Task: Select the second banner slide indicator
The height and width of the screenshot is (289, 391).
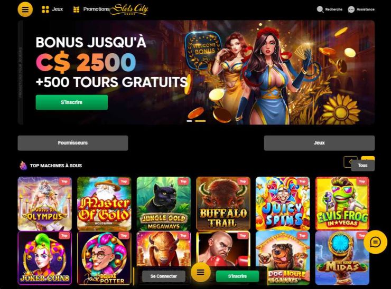Action: (200, 121)
